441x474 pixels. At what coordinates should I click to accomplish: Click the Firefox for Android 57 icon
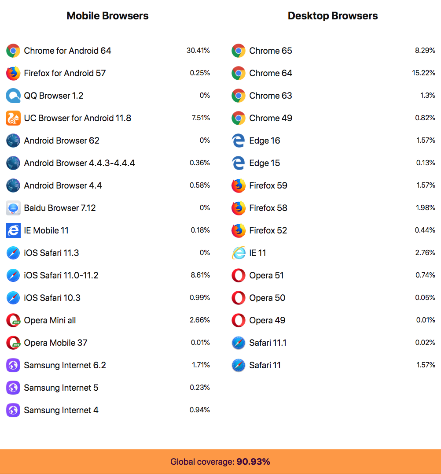[13, 73]
